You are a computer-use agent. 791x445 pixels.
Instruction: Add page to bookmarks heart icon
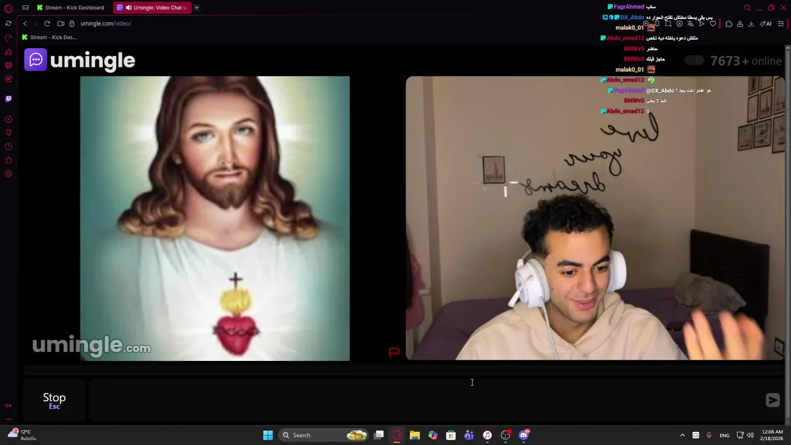tap(713, 23)
